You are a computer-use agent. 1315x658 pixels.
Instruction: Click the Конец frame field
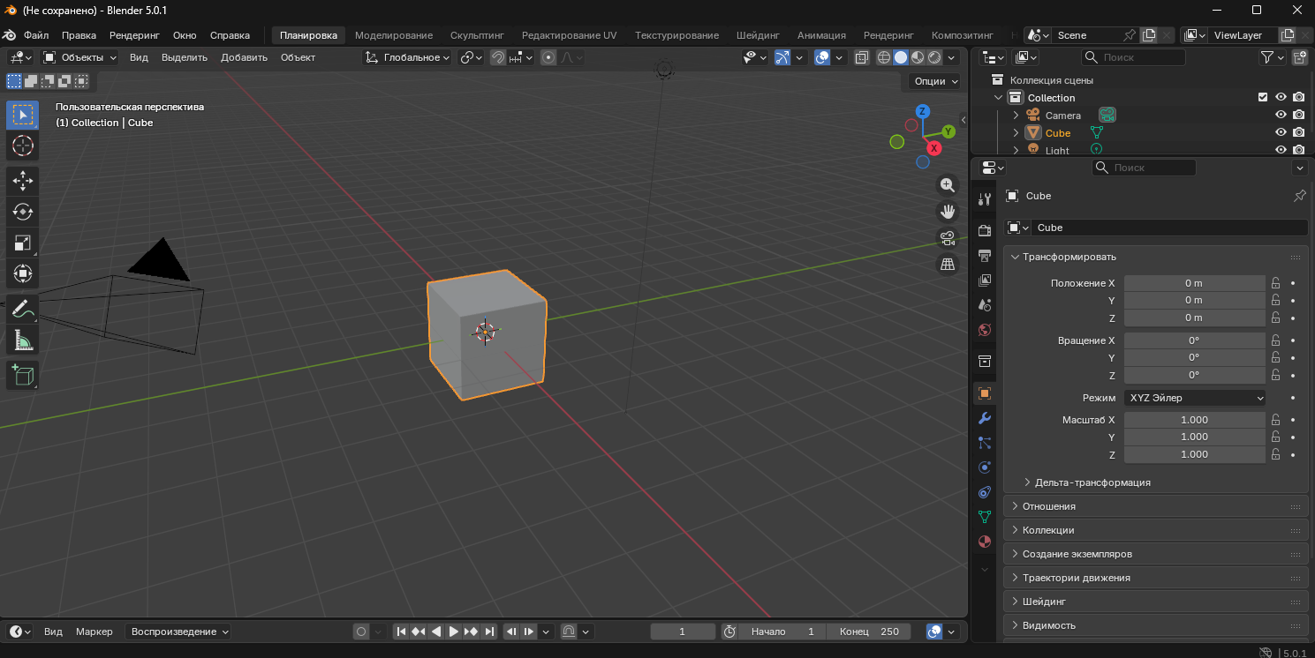[870, 632]
